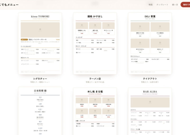The image size is (190, 135).
Task: Click the サイドメニュー heading in DELI 青葉
Action: pos(135,56)
